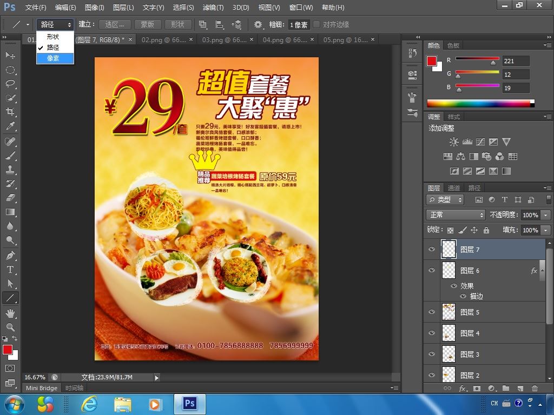Select the Quick Selection tool

pyautogui.click(x=10, y=98)
